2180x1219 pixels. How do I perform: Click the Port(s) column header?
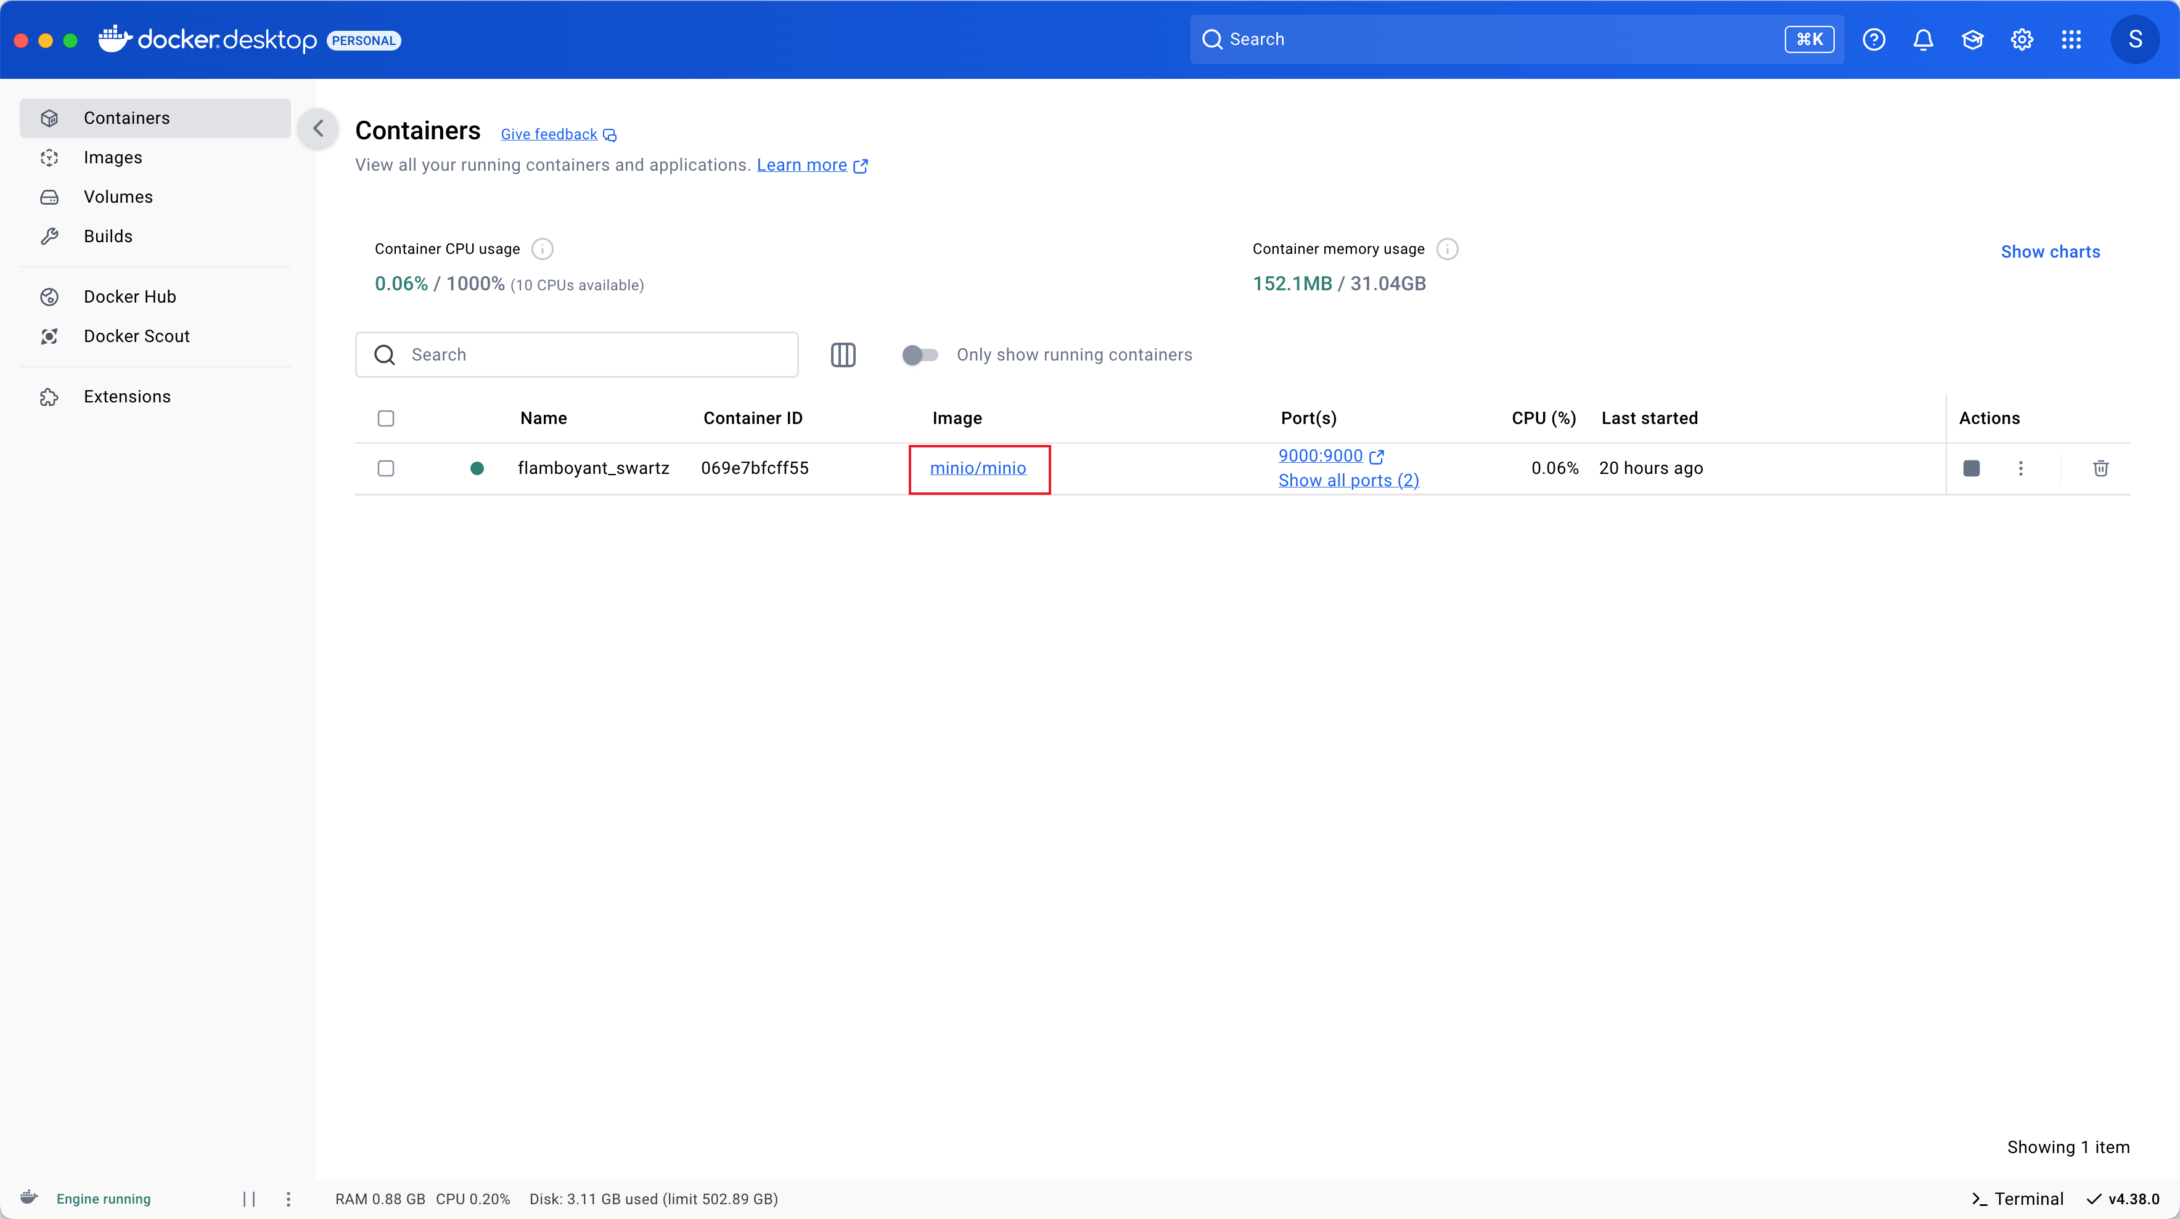pos(1308,418)
